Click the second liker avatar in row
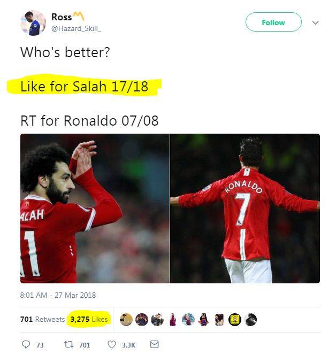The image size is (336, 363). (x=142, y=320)
